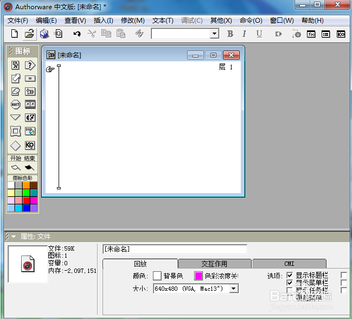Open the 查看(V) menu

[x=75, y=21]
